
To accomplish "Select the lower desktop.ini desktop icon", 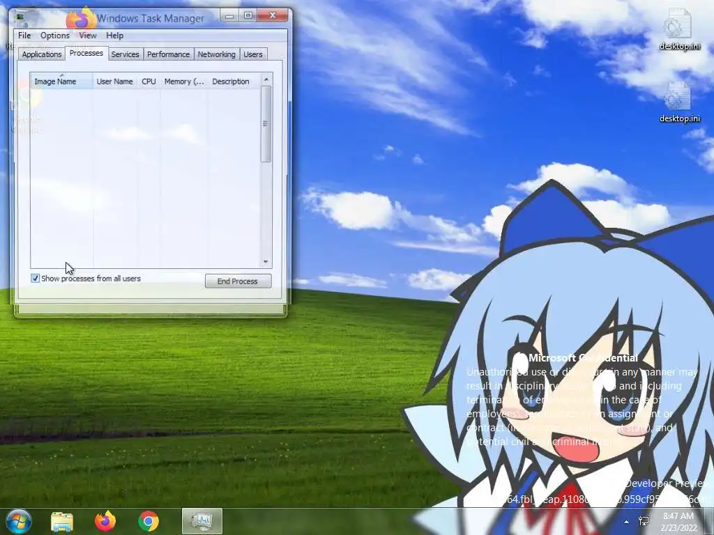I will tap(679, 102).
